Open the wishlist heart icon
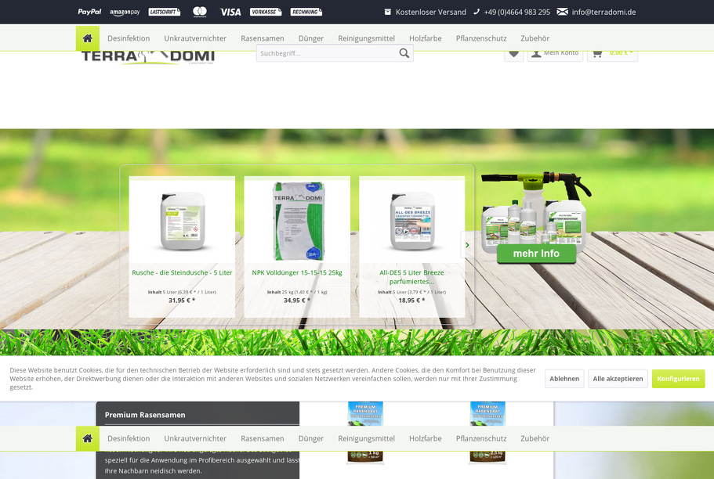Screen dimensions: 714x479 pyautogui.click(x=513, y=53)
